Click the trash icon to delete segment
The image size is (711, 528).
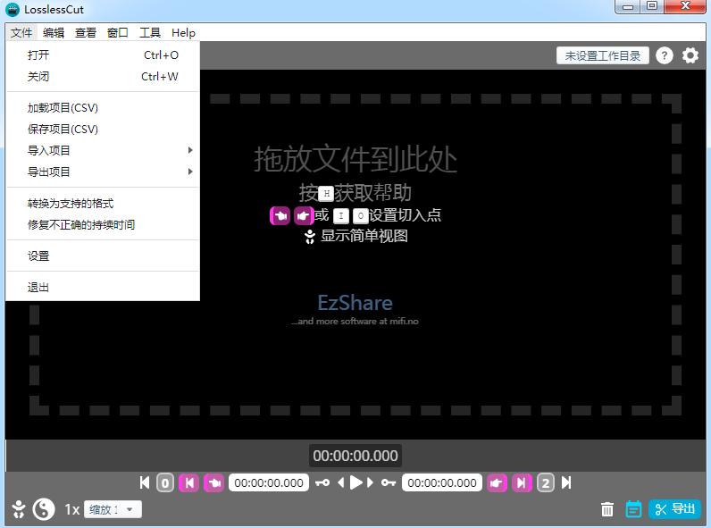click(x=607, y=509)
